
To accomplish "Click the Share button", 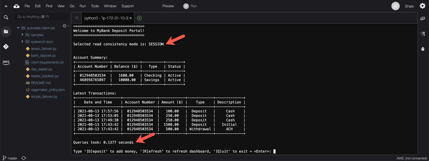I will pyautogui.click(x=409, y=6).
